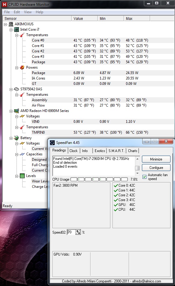Click the SpeedFan Minimize button
Screen dimensions: 175x286
(x=156, y=159)
